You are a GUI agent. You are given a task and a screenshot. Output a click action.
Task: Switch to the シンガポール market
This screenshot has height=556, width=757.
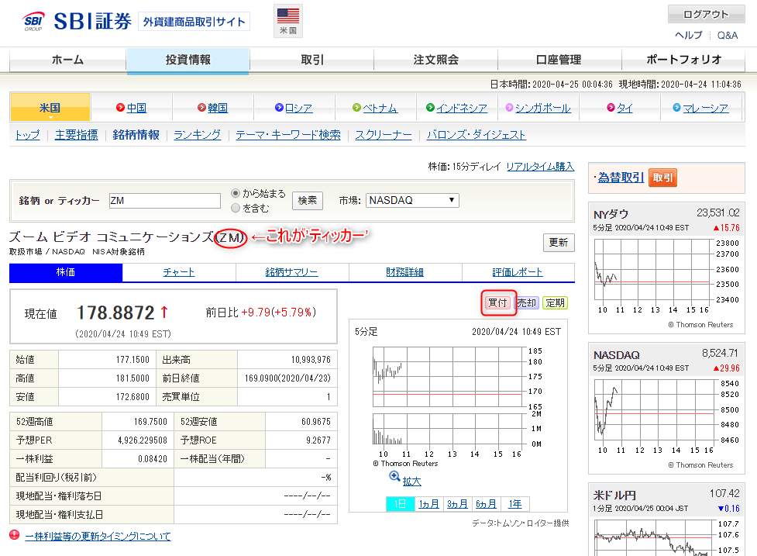[x=543, y=109]
